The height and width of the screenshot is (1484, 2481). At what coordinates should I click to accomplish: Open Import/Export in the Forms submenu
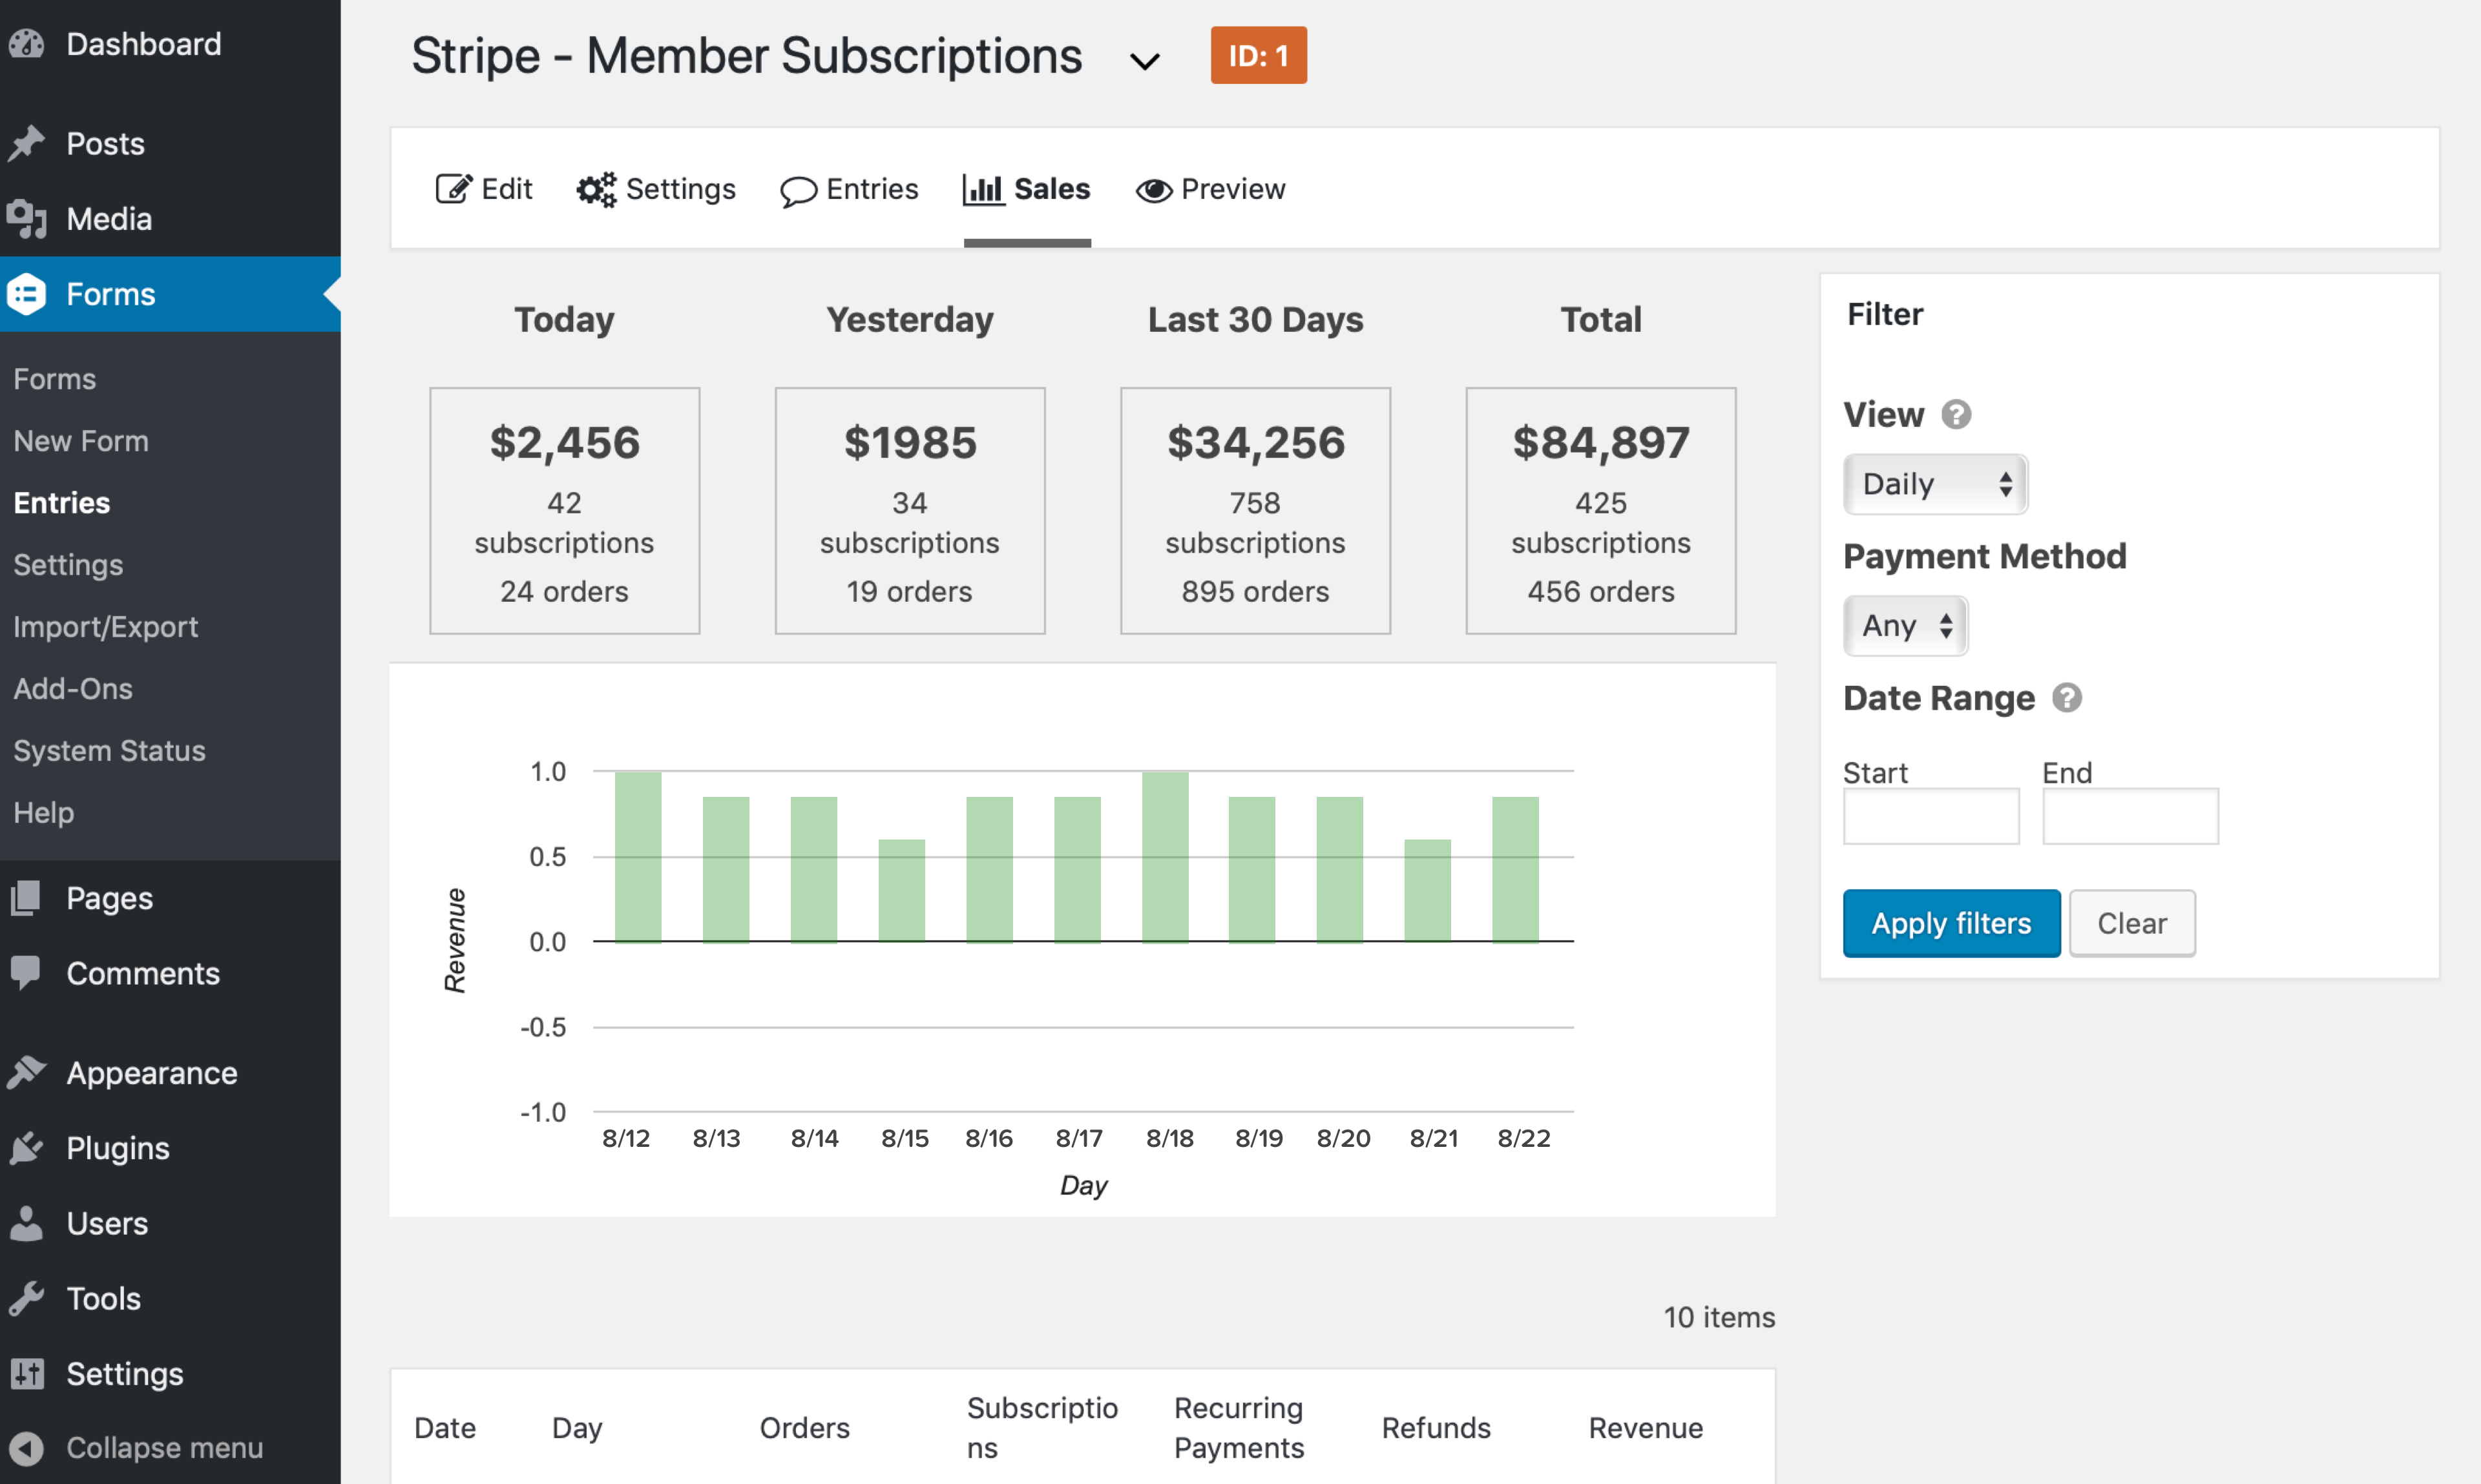[105, 627]
